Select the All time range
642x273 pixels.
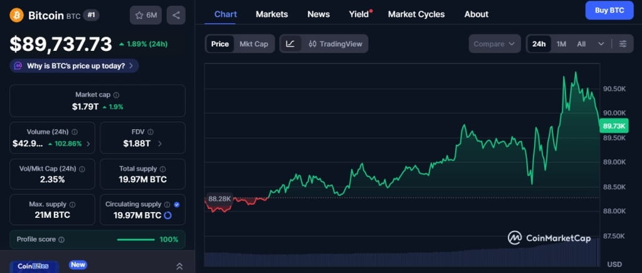(x=581, y=44)
